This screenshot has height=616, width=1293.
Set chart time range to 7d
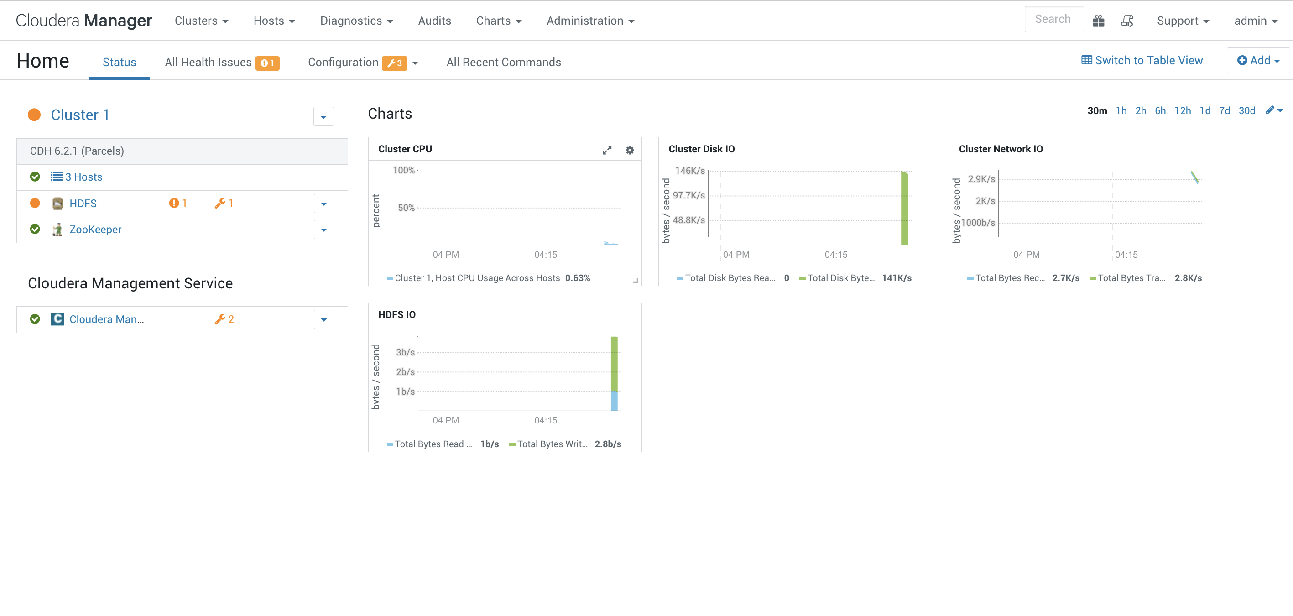click(1224, 110)
